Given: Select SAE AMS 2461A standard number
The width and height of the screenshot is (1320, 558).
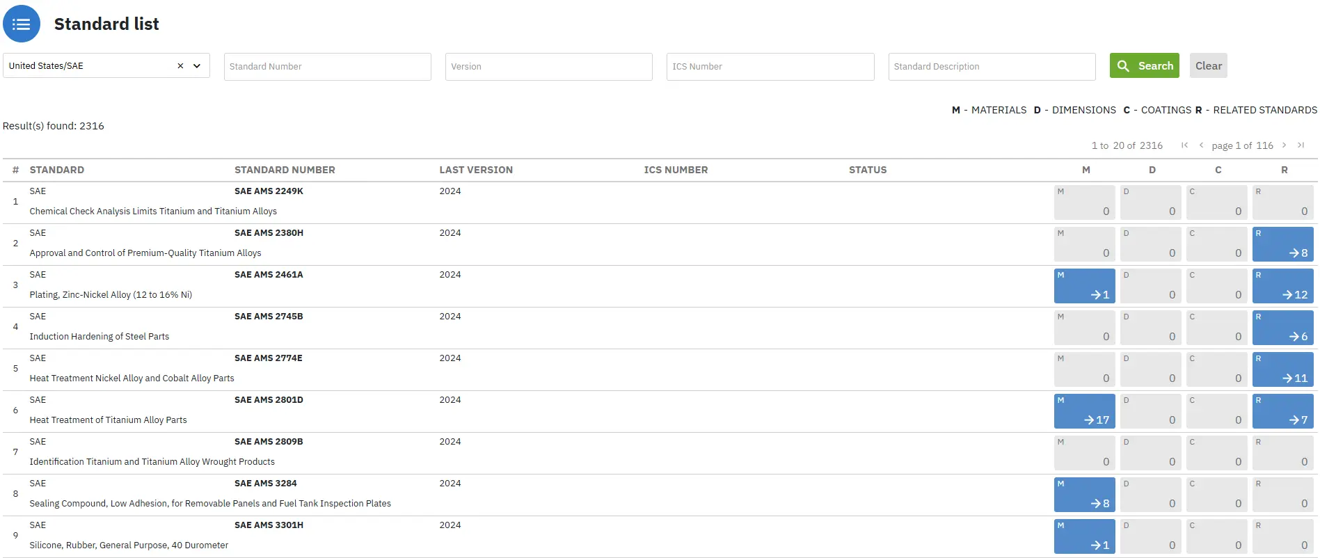Looking at the screenshot, I should coord(269,275).
